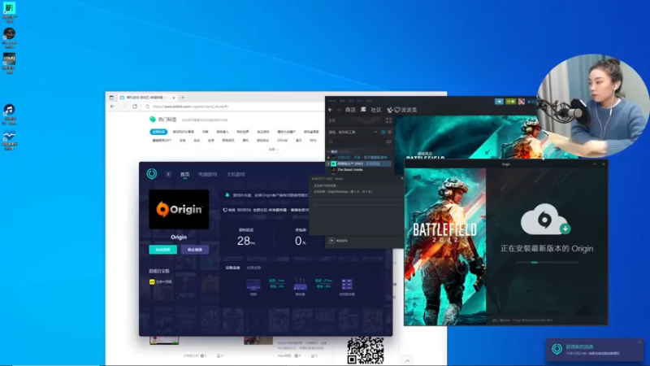Click the Origin installer progress bar
This screenshot has height=366, width=650.
(547, 262)
